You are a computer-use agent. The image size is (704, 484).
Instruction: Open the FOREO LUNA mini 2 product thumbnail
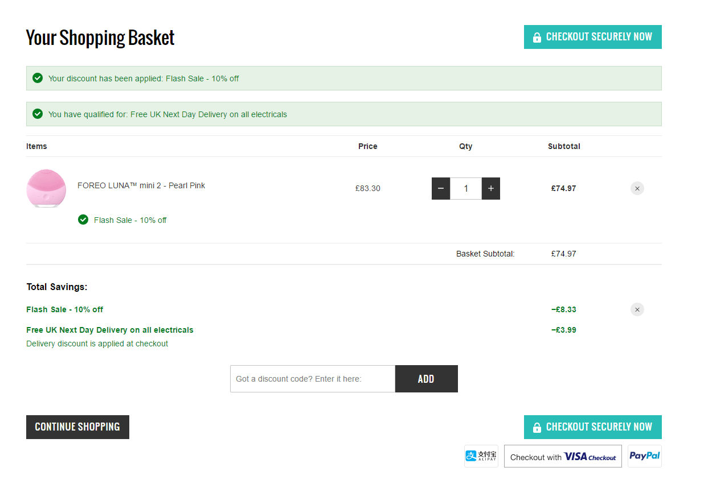coord(46,188)
